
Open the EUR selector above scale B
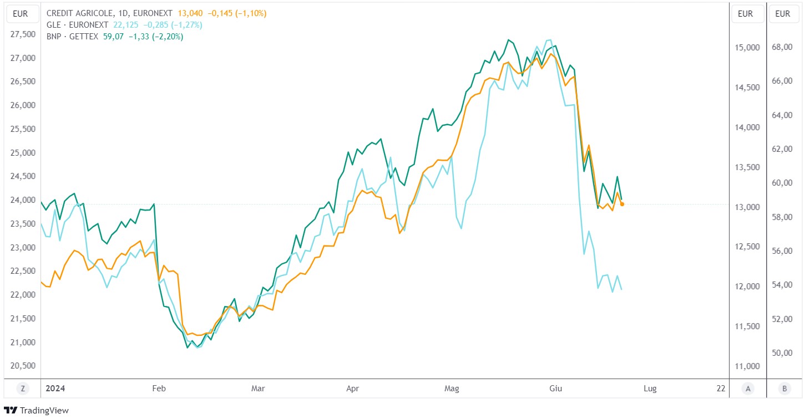783,14
